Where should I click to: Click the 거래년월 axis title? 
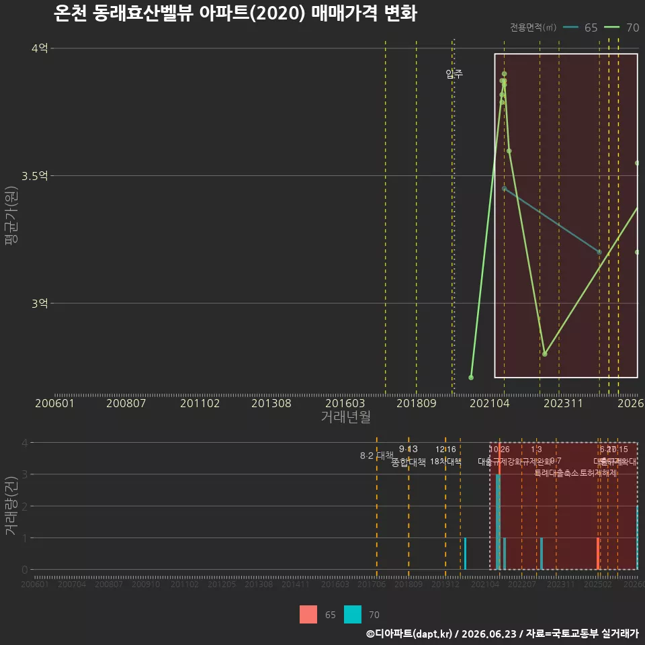tap(345, 417)
